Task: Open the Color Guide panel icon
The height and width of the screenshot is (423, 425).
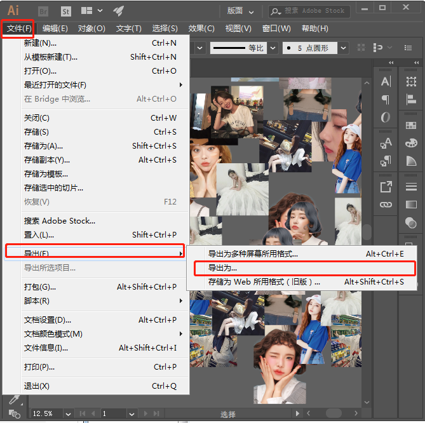Action: click(411, 161)
